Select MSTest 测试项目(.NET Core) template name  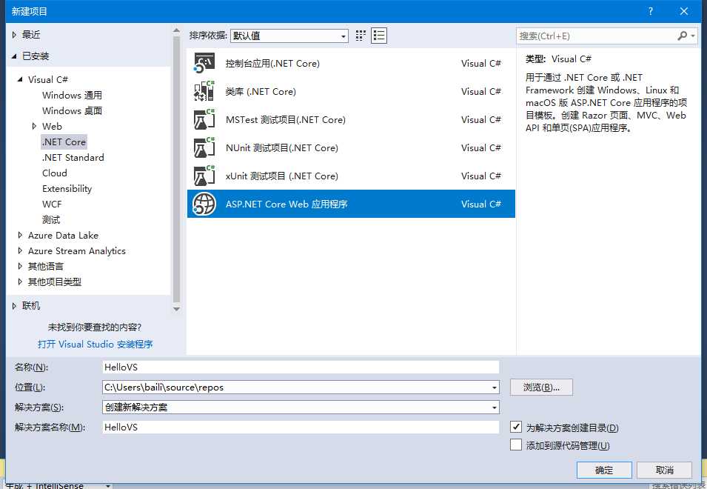click(x=286, y=119)
